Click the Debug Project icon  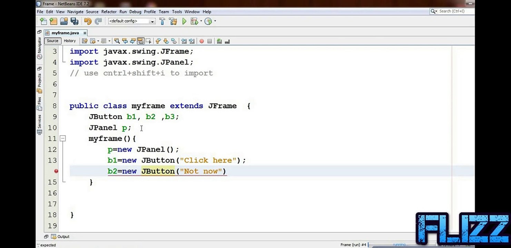click(194, 21)
